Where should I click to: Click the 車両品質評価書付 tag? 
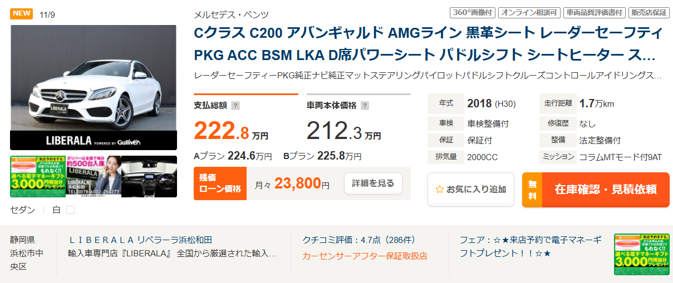[x=593, y=12]
